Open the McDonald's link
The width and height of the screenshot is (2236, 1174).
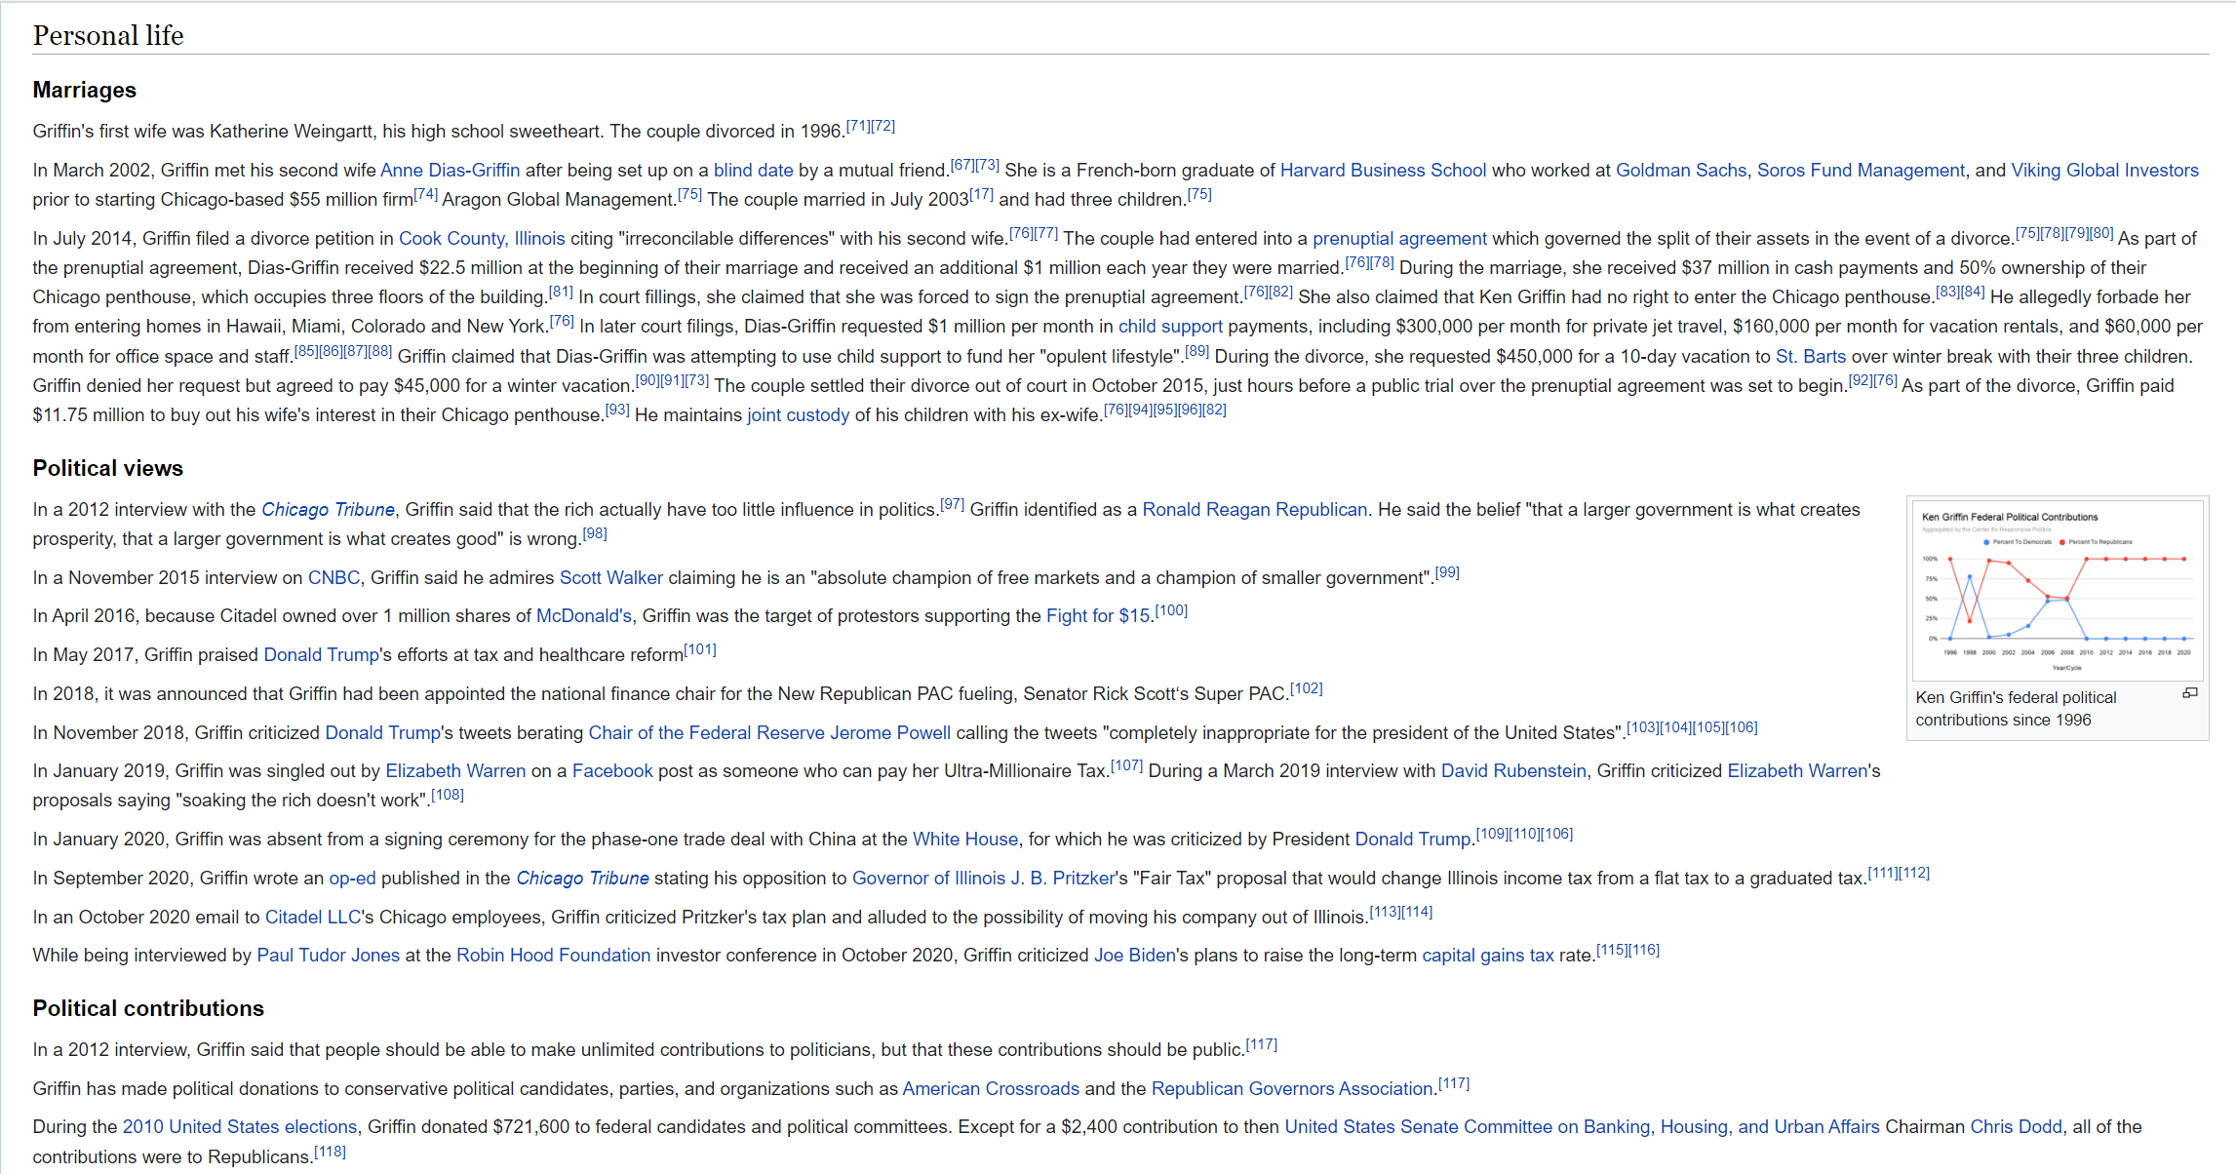tap(584, 615)
